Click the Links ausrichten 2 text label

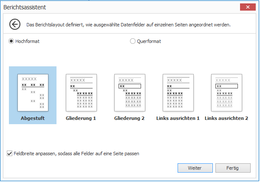pyautogui.click(x=226, y=118)
